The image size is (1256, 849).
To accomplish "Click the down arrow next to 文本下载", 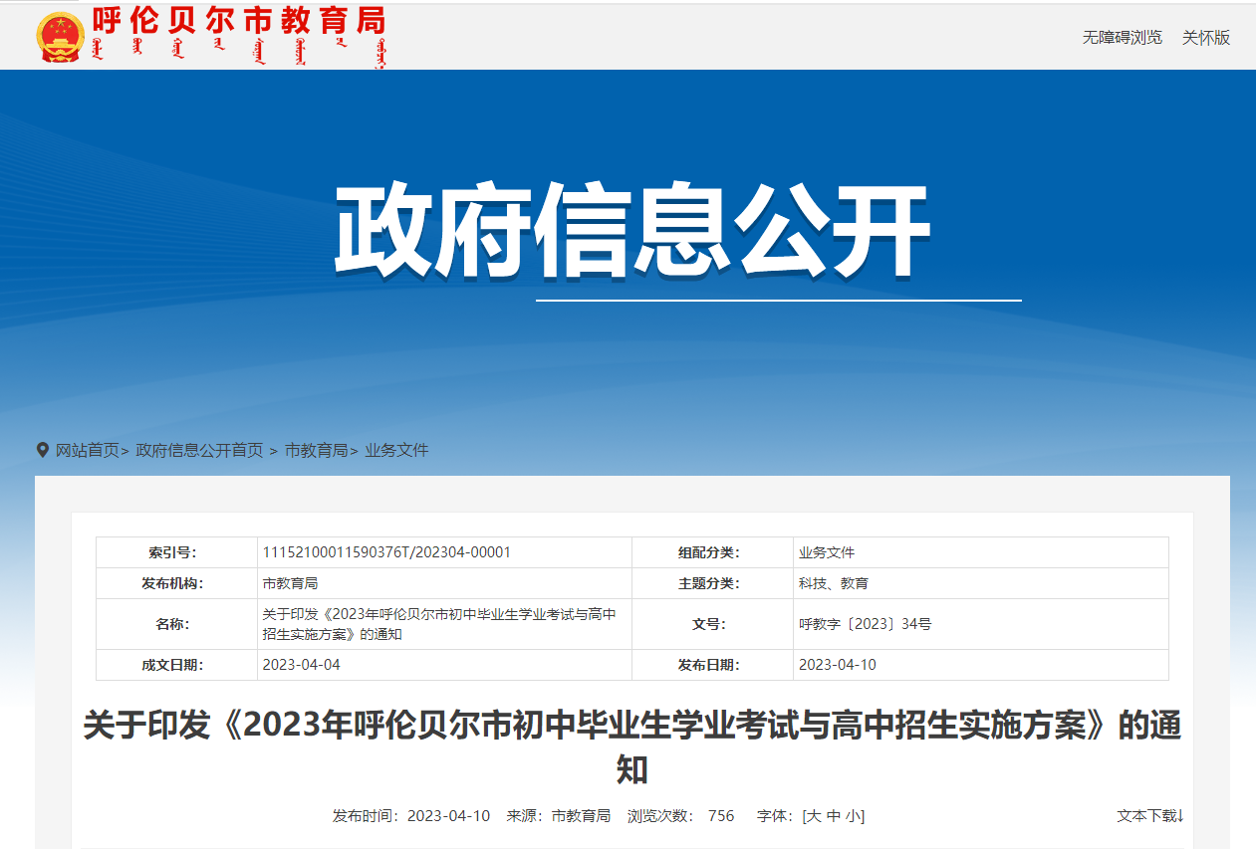I will [1180, 816].
